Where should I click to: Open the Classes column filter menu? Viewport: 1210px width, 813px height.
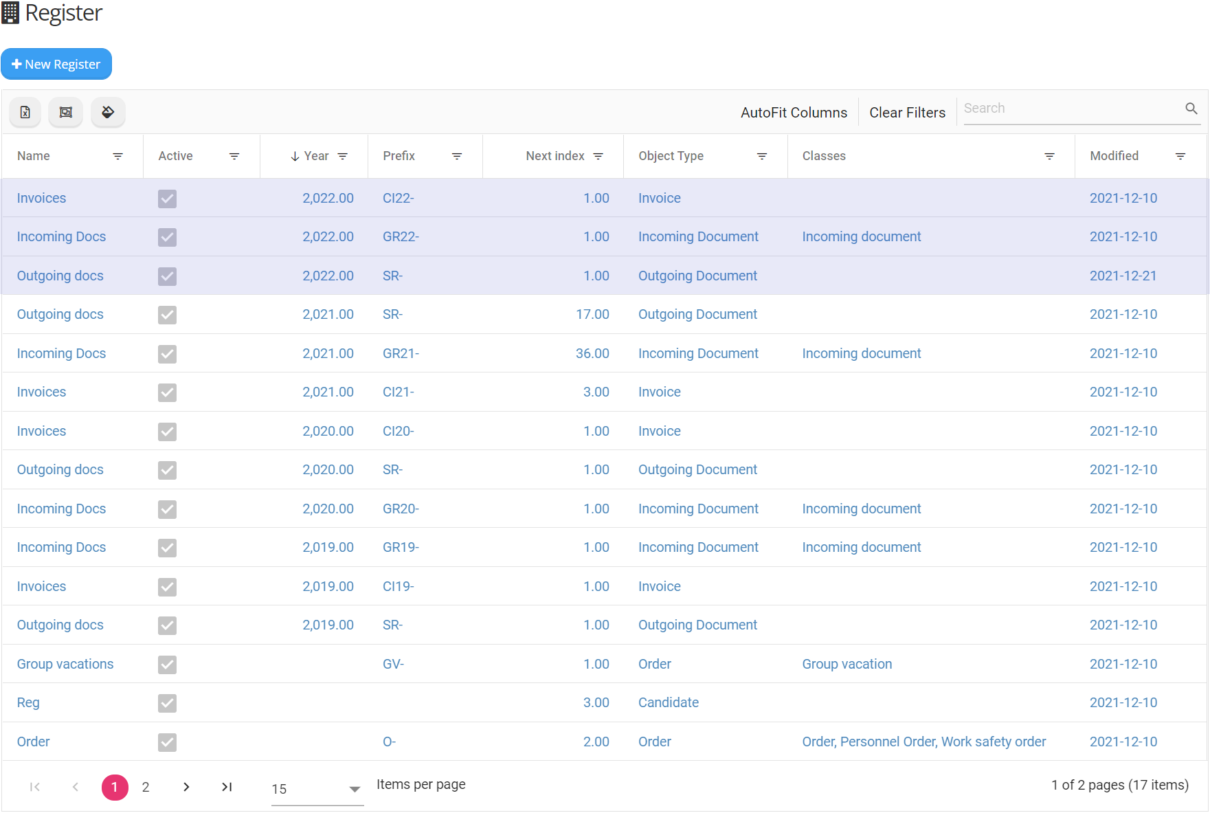pos(1049,156)
